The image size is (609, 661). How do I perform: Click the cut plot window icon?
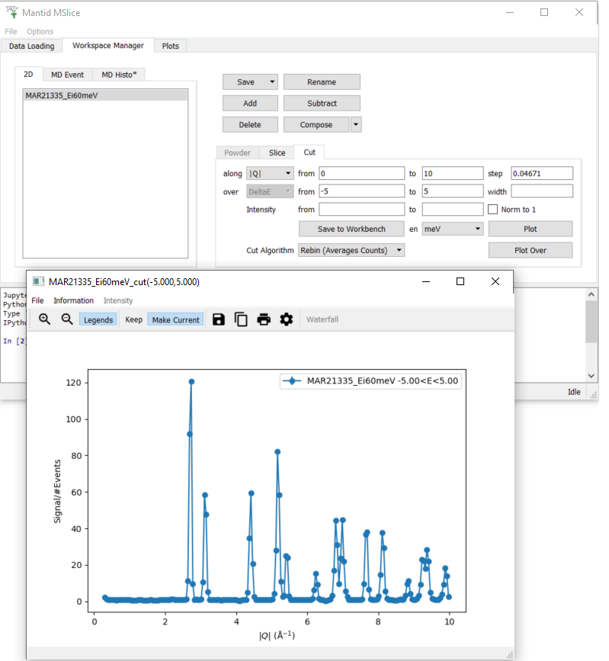coord(38,282)
